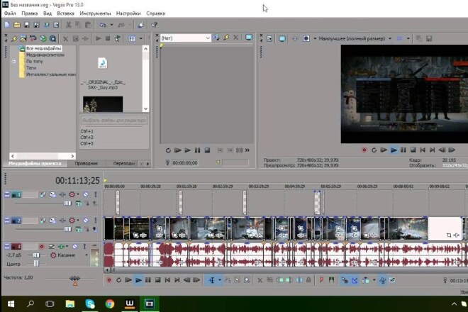The height and width of the screenshot is (312, 468).
Task: Play the timeline from transport bar
Action: tap(138, 280)
